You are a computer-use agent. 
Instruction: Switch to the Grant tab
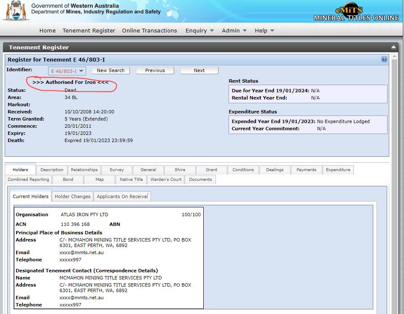(x=212, y=170)
